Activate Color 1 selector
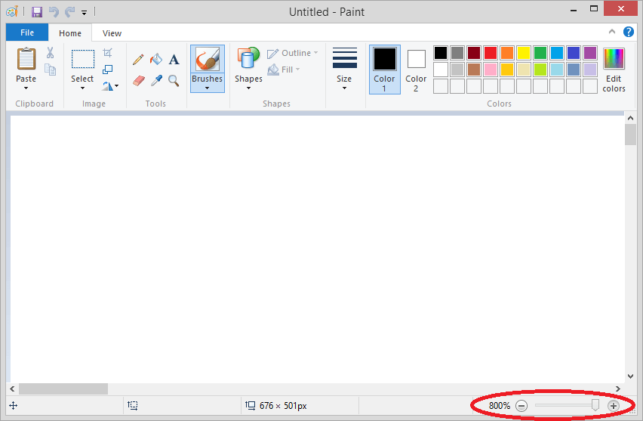The height and width of the screenshot is (421, 643). click(x=385, y=70)
